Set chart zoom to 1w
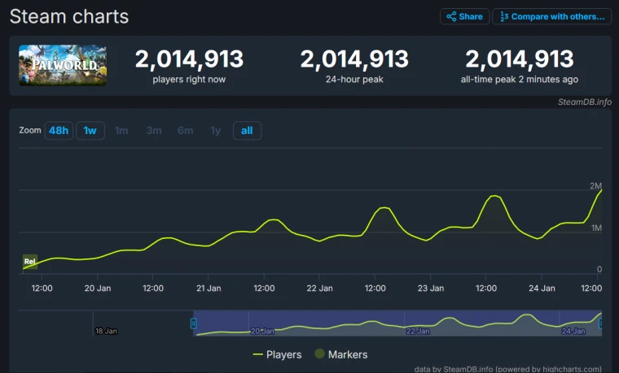The width and height of the screenshot is (619, 373). 90,131
